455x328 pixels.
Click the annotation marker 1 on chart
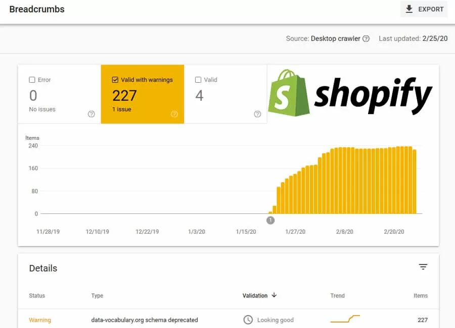pyautogui.click(x=270, y=220)
